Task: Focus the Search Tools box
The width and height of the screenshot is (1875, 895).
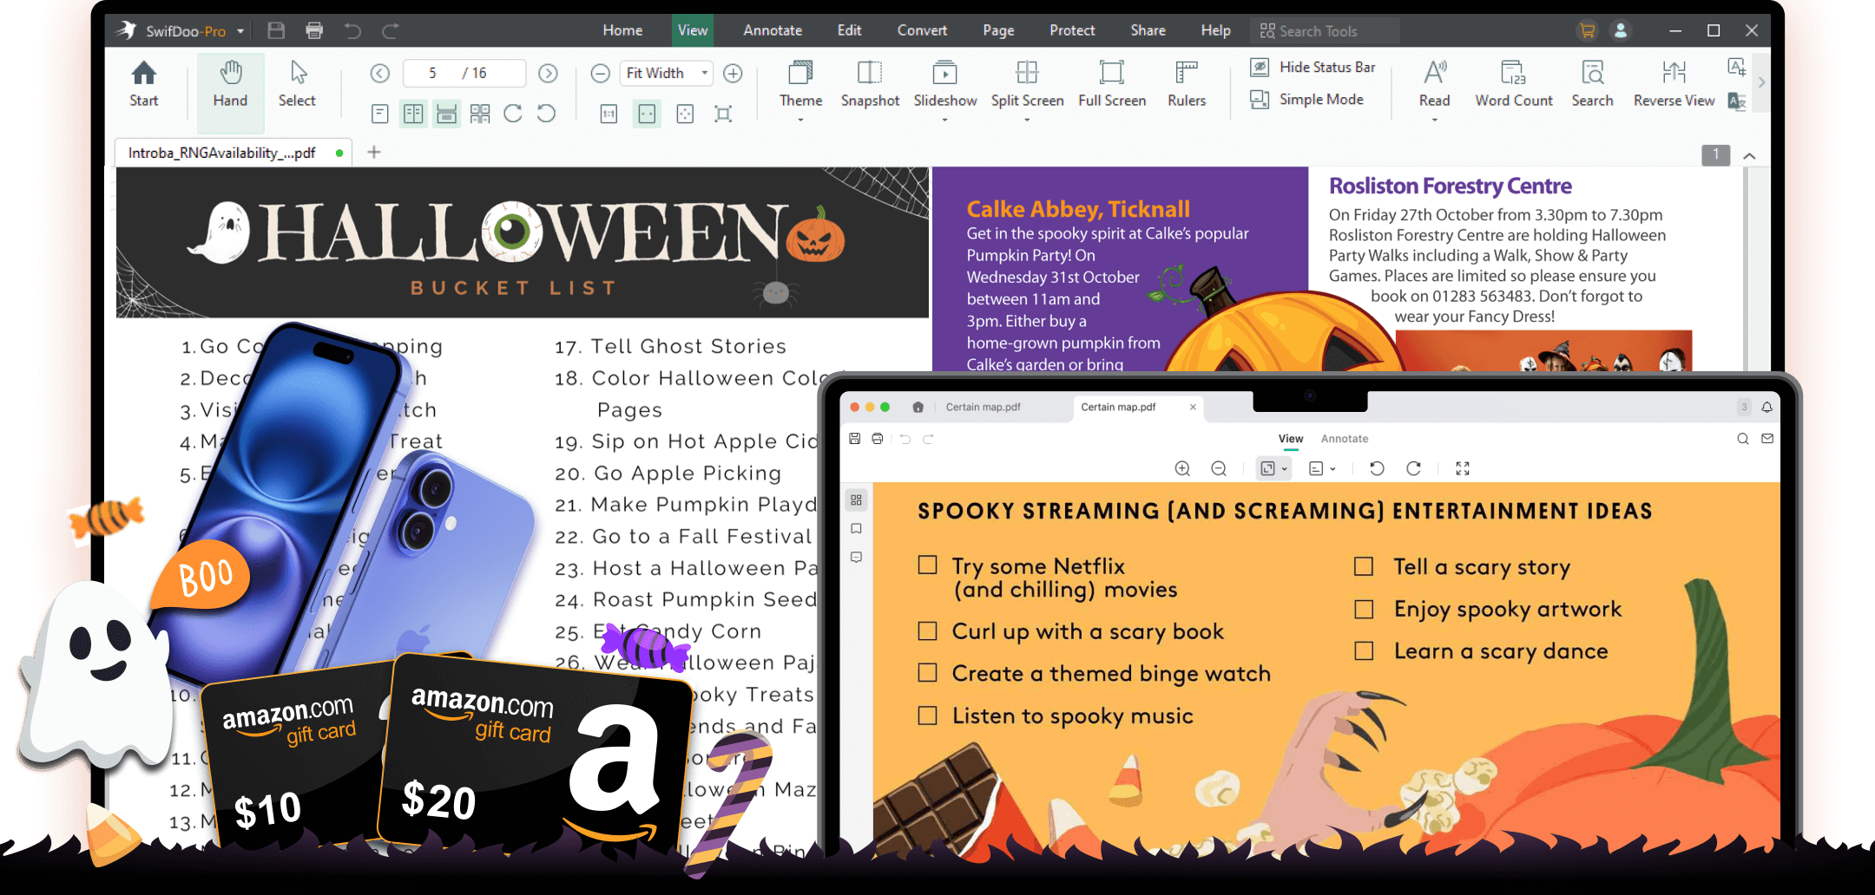Action: coord(1325,31)
